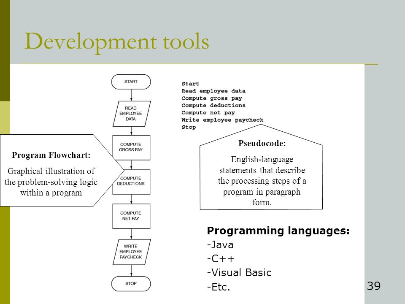
Task: Click the 'Programming languages:' heading
Action: click(278, 231)
